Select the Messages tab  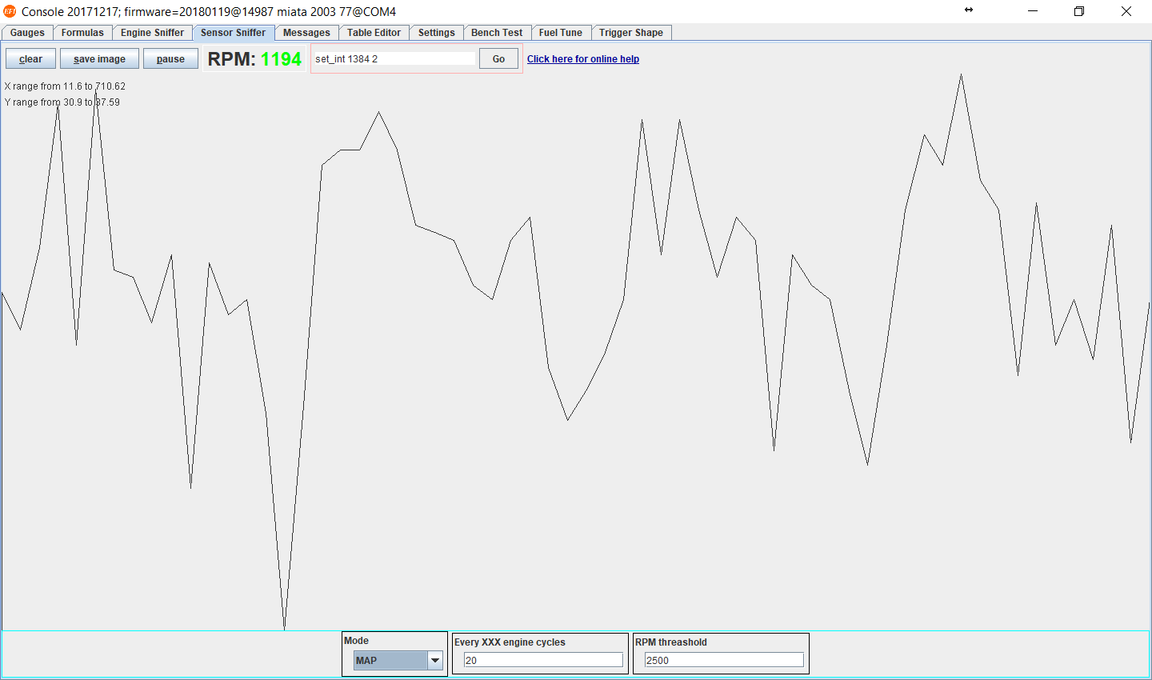(306, 33)
